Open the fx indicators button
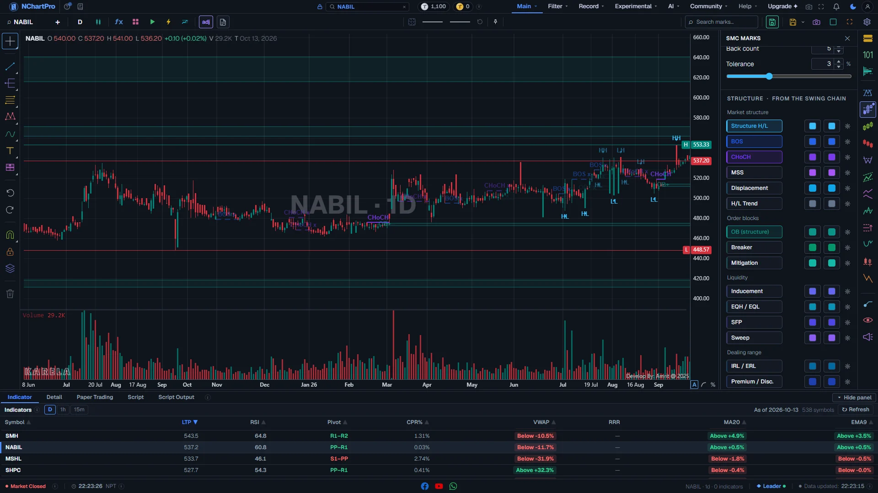Viewport: 878px width, 493px height. click(x=119, y=22)
